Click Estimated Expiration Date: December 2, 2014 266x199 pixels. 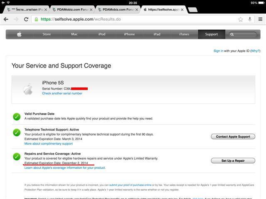coord(56,163)
